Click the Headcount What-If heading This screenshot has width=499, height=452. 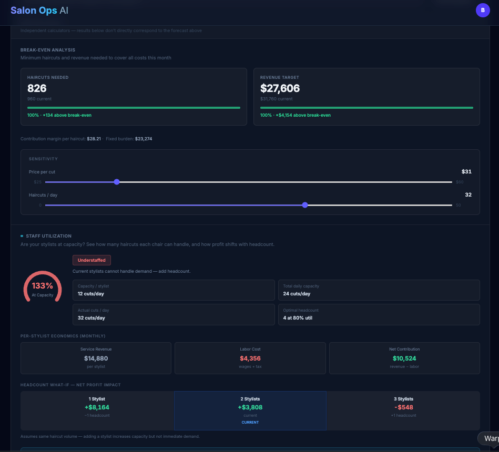[70, 385]
